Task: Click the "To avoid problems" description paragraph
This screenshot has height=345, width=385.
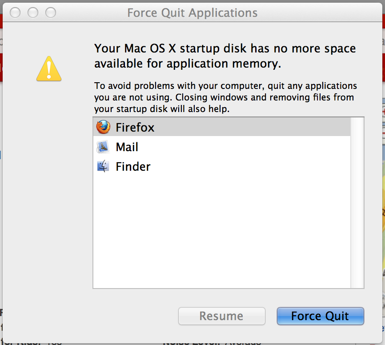Action: tap(225, 97)
